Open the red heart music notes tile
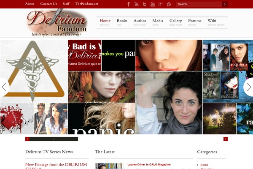The image size is (253, 169). point(17,119)
